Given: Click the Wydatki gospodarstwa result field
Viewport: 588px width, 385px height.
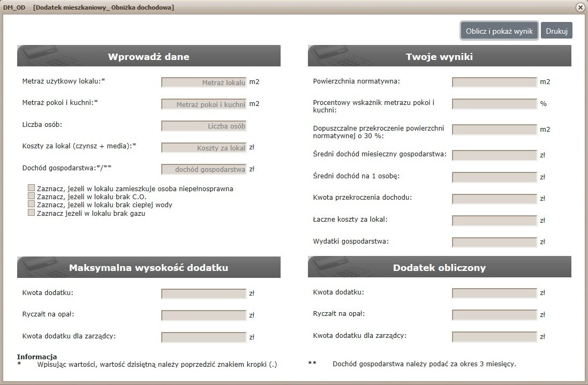Looking at the screenshot, I should [x=494, y=242].
